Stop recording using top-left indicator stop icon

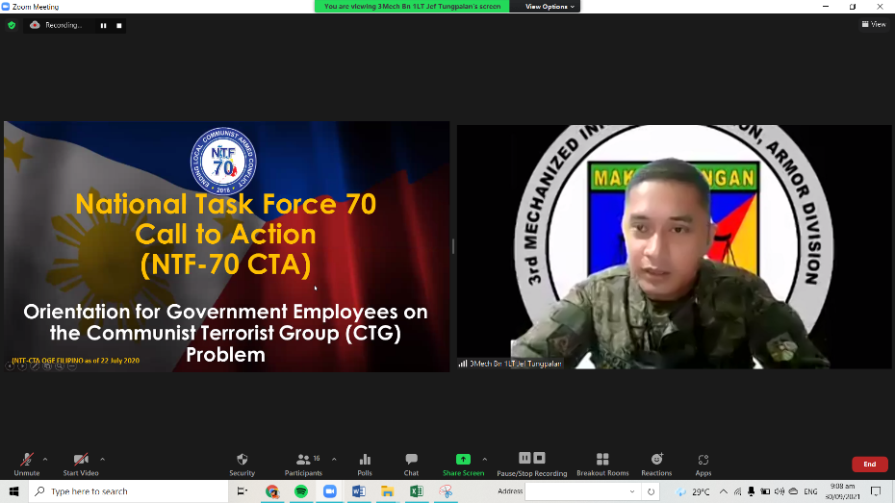(x=118, y=25)
